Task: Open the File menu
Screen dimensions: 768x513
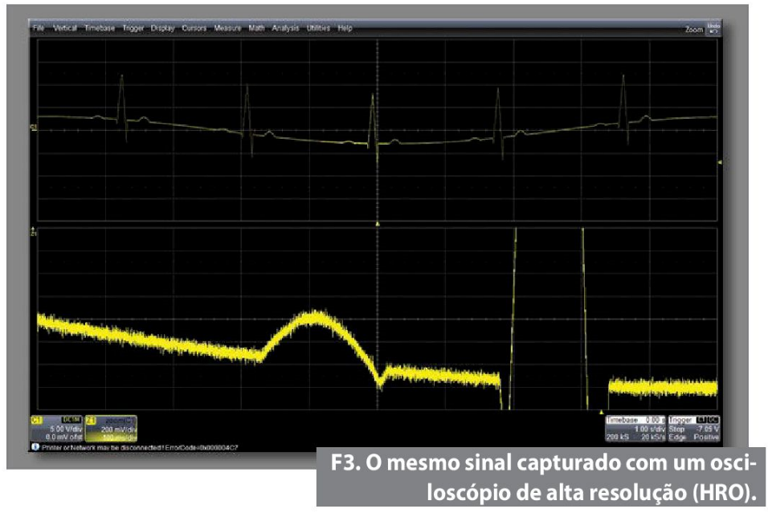Action: 38,28
